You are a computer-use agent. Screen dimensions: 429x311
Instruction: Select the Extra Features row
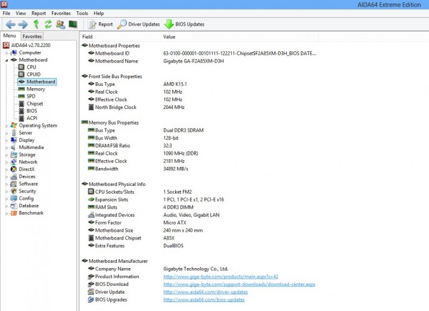point(136,245)
